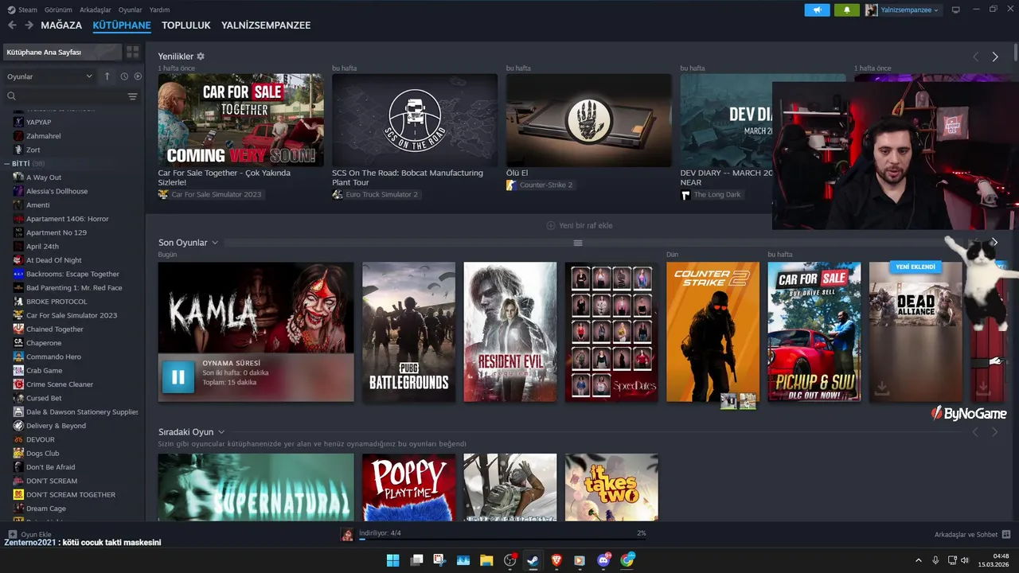Open PUBG Battlegrounds game tile
This screenshot has width=1019, height=573.
pyautogui.click(x=408, y=332)
